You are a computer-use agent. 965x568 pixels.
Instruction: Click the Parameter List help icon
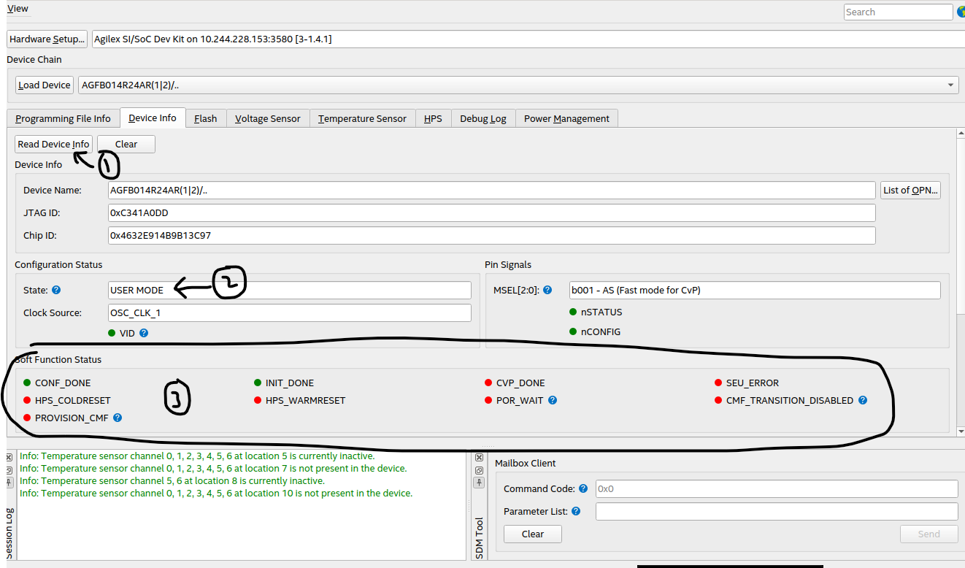pos(576,512)
